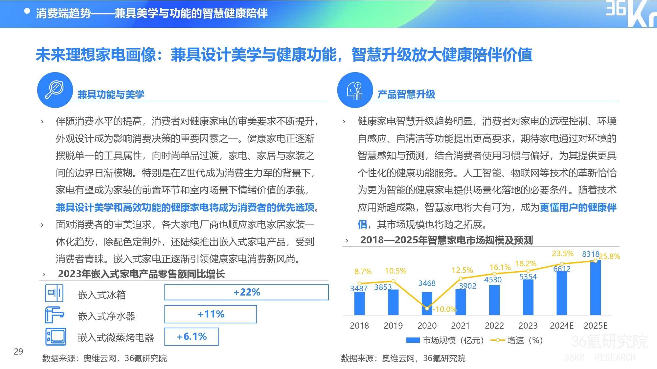Image resolution: width=657 pixels, height=369 pixels.
Task: Click the label 嵌入式净水器
Action: click(x=106, y=316)
